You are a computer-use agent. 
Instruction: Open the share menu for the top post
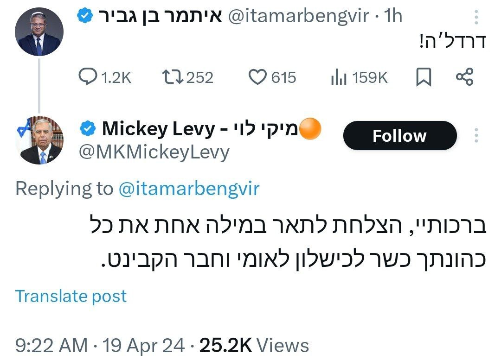465,77
